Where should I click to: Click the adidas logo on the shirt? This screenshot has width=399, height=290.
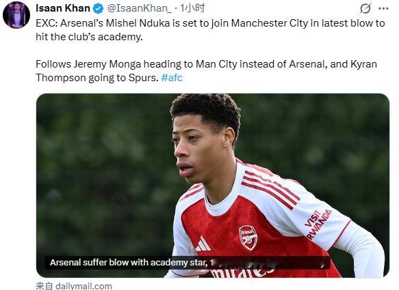[203, 244]
